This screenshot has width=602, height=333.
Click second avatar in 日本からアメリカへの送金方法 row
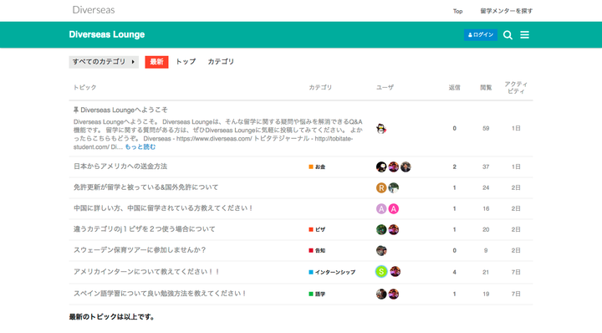pyautogui.click(x=394, y=166)
